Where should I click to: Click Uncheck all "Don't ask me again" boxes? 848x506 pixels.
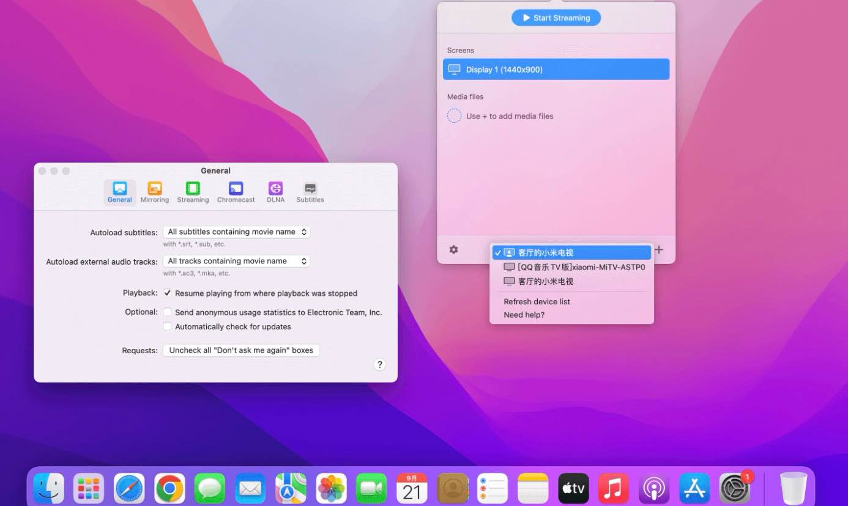tap(241, 351)
